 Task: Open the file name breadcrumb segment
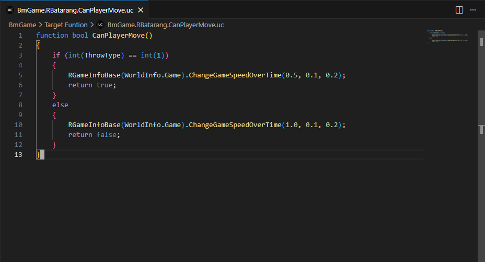[166, 25]
